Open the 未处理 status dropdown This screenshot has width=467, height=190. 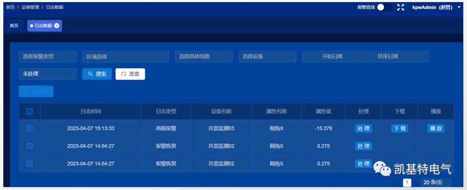click(x=47, y=74)
